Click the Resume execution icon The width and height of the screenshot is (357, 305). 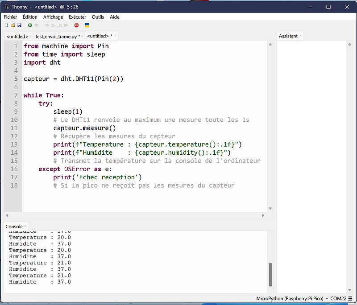66,25
